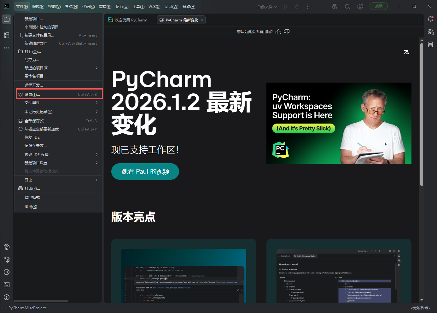This screenshot has height=313, width=437.
Task: Open the 工具(T) menu
Action: point(138,7)
